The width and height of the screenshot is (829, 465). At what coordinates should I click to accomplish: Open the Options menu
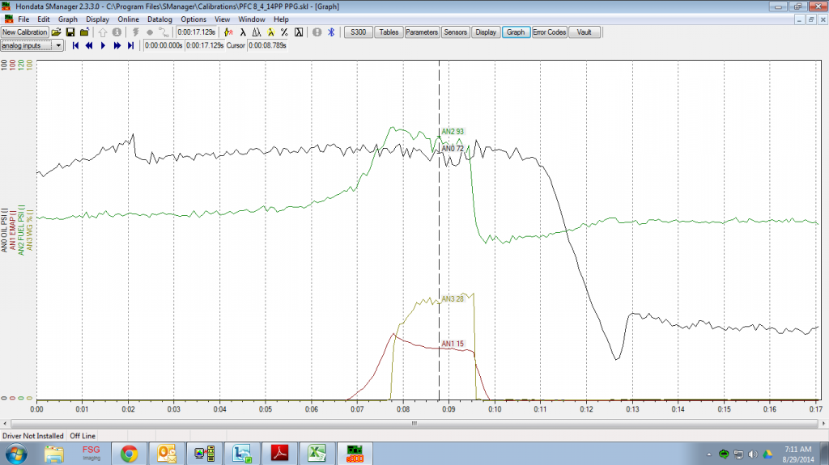[x=193, y=19]
